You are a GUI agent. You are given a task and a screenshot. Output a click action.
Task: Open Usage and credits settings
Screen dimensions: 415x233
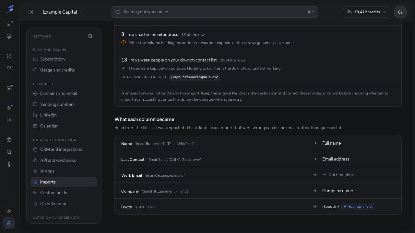point(64,70)
